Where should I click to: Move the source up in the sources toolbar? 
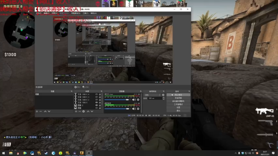pyautogui.click(x=88, y=111)
